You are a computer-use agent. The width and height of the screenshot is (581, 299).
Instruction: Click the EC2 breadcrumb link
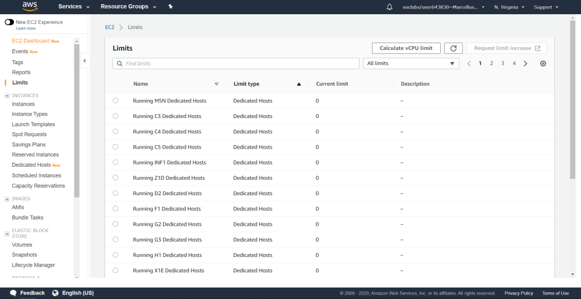(x=110, y=27)
